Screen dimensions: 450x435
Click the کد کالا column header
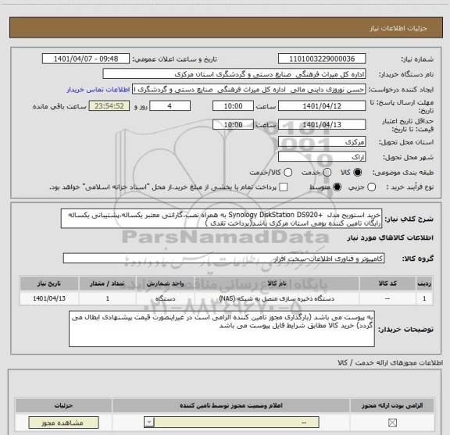click(387, 283)
